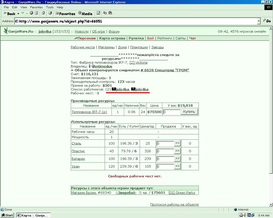Click the >> sell button for Сталь

point(177,143)
